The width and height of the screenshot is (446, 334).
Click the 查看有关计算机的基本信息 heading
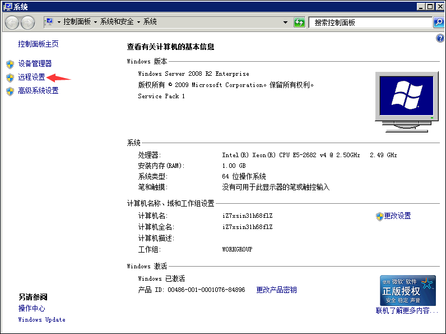(170, 47)
